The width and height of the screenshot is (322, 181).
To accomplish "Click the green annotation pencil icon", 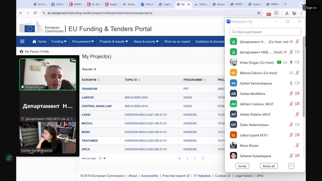I will click(x=9, y=158).
